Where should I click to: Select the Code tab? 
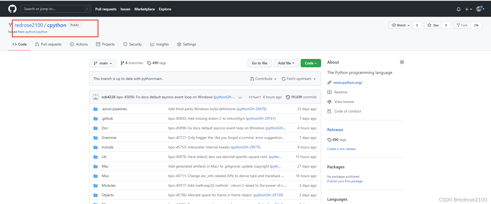pyautogui.click(x=19, y=44)
